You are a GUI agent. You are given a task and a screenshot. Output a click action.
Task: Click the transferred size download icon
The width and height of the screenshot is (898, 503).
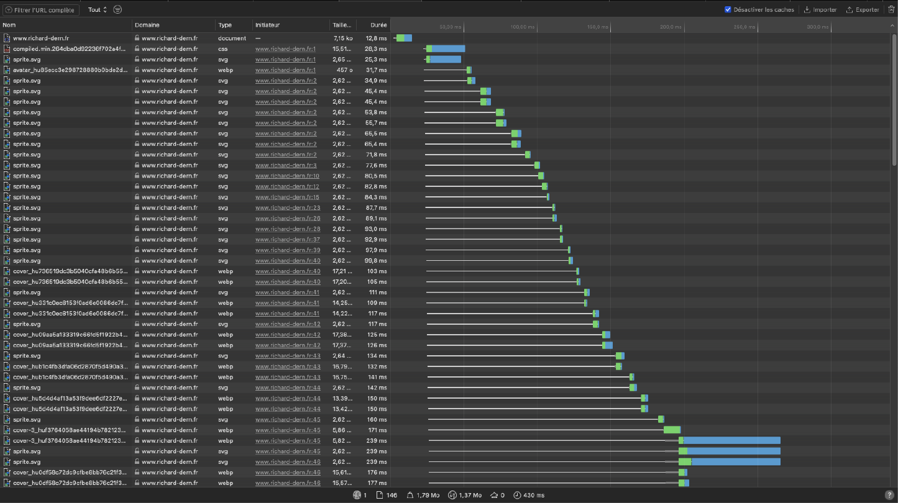click(x=452, y=495)
